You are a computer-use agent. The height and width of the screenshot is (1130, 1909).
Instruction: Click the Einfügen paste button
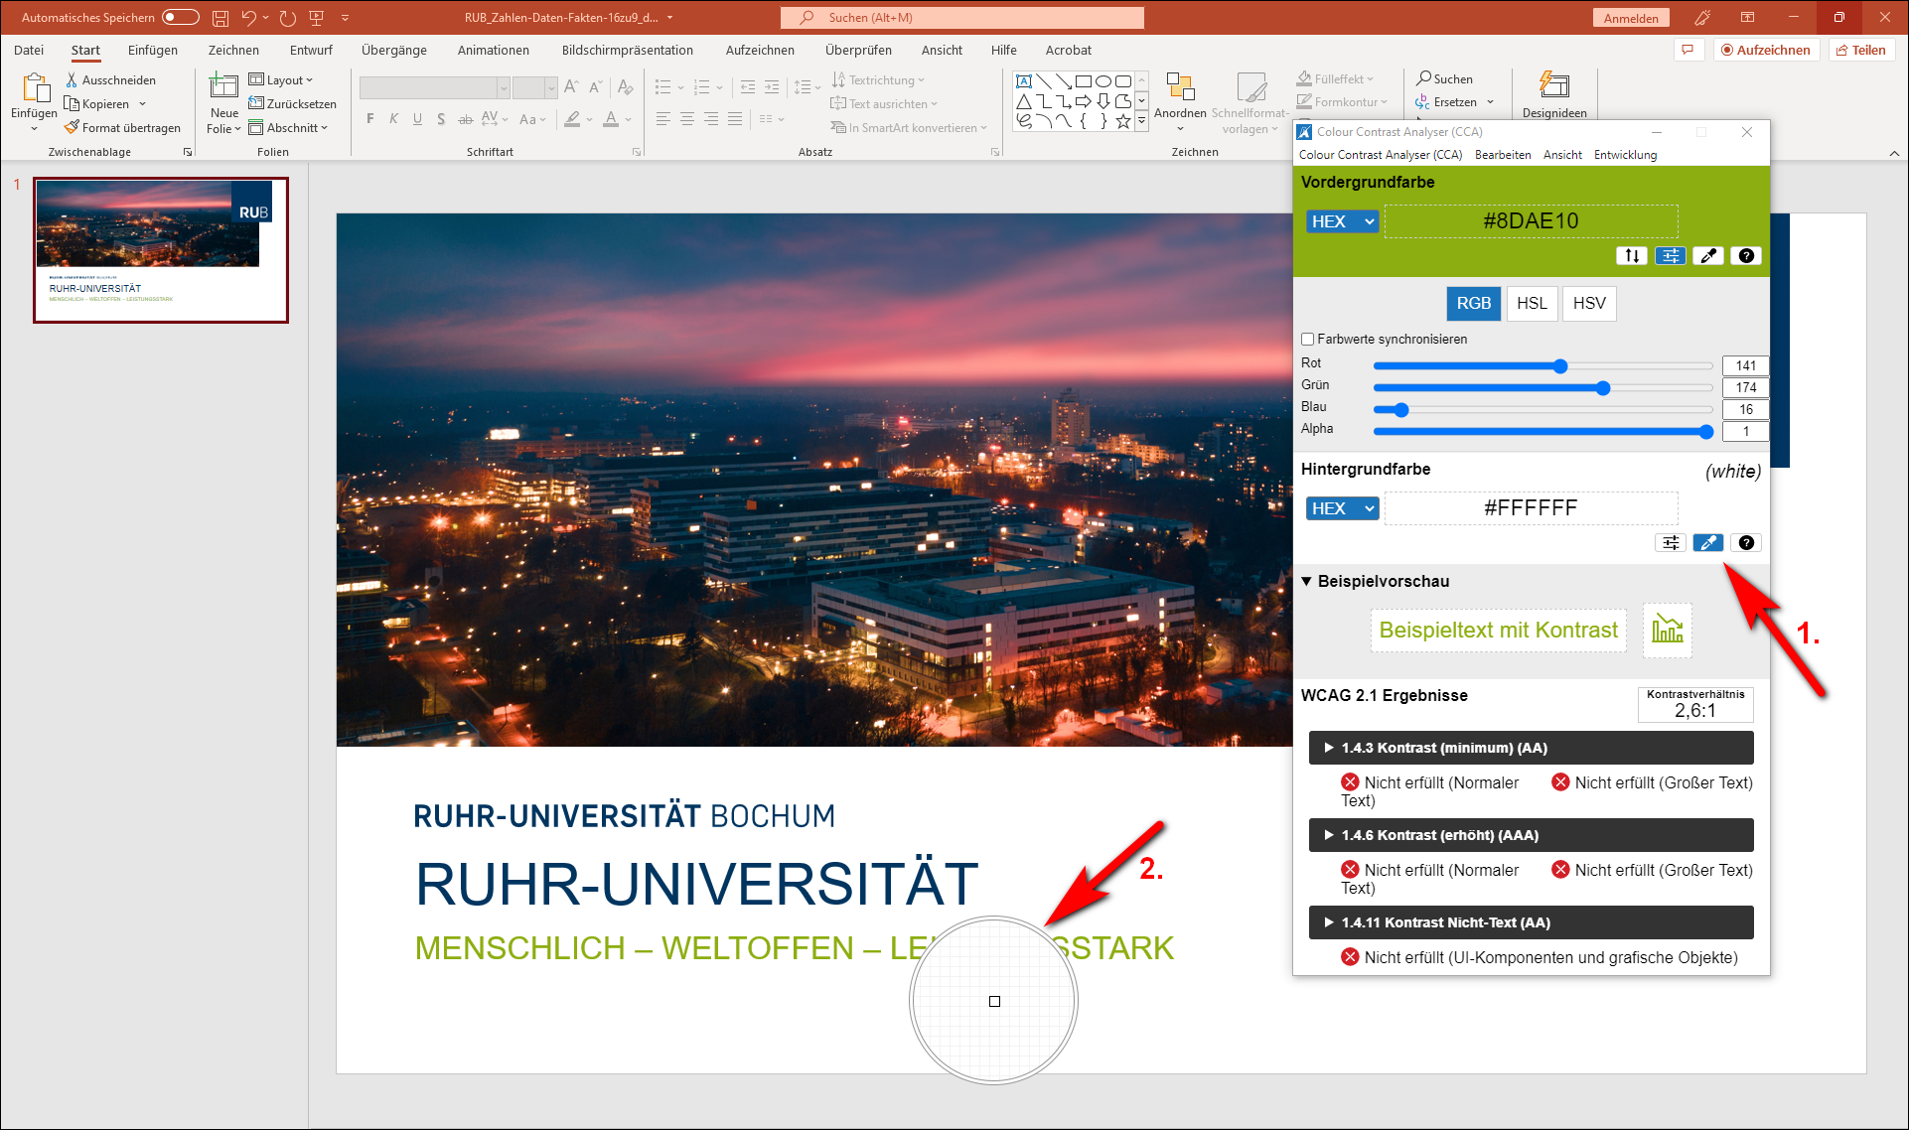point(34,103)
